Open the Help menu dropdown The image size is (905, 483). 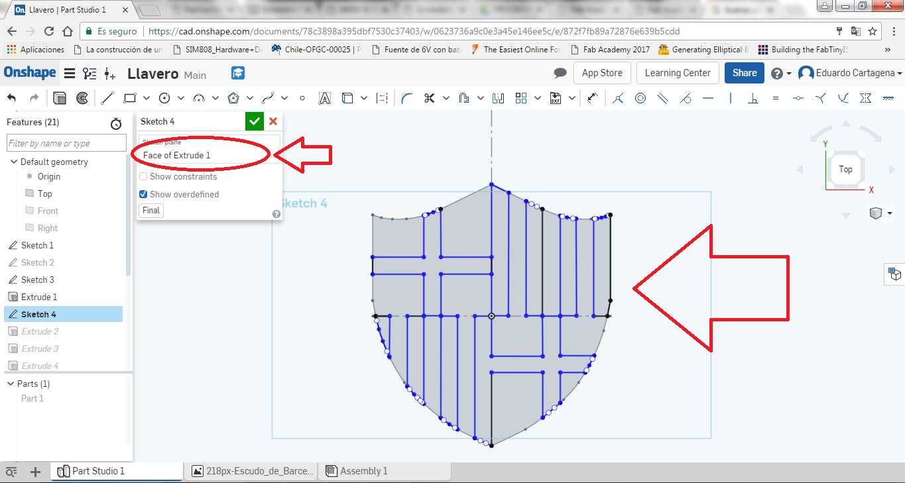[782, 73]
